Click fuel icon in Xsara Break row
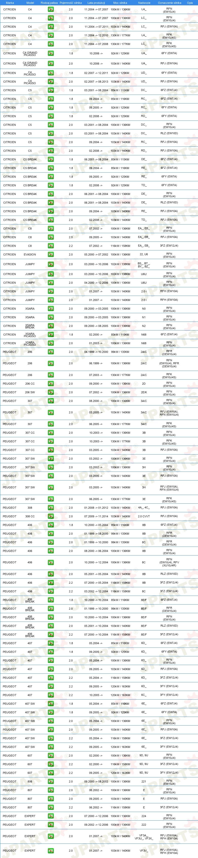 click(x=51, y=326)
